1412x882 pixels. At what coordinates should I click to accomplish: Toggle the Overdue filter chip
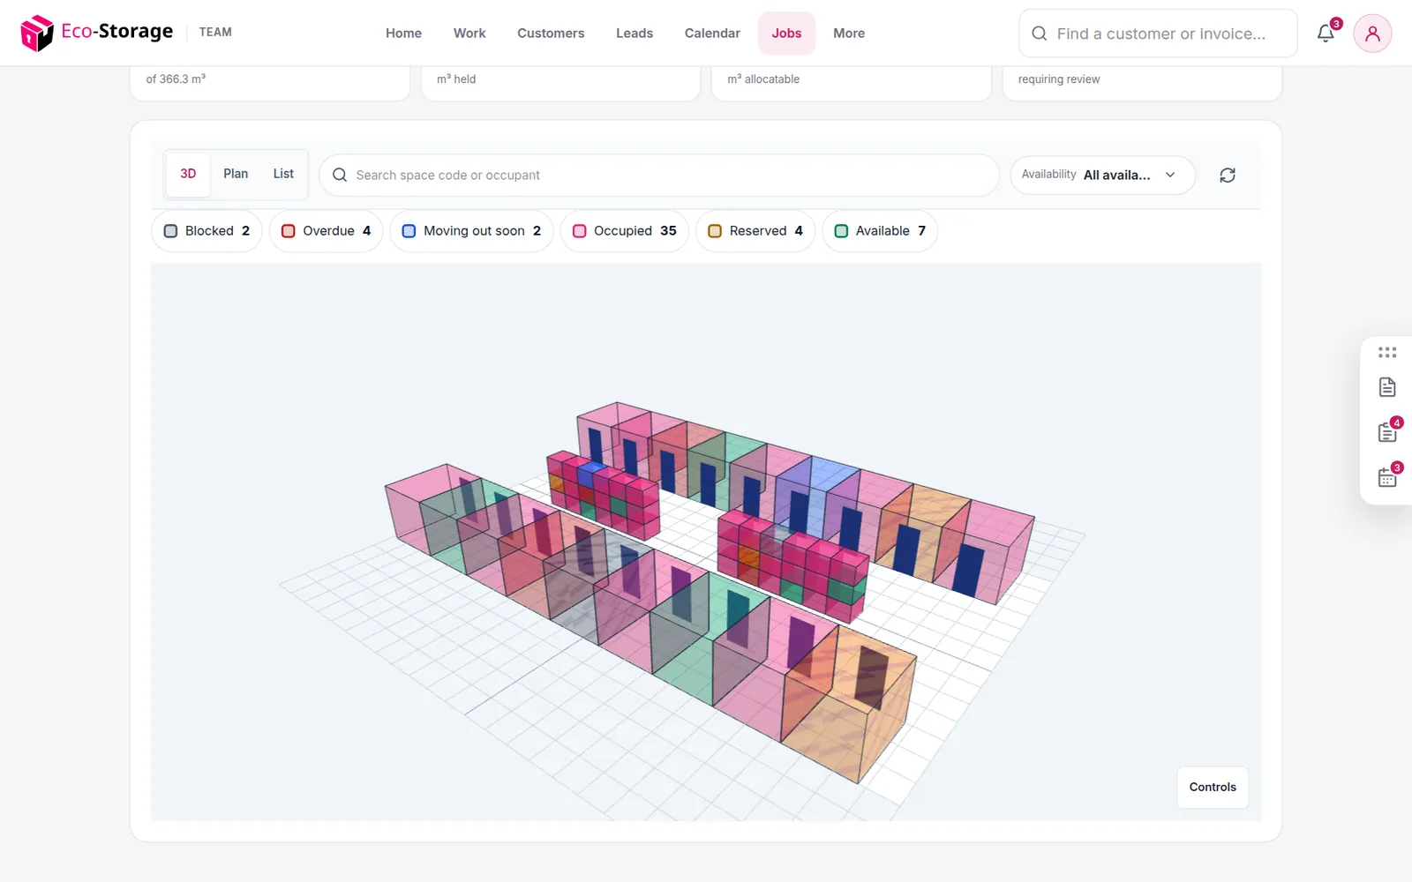(x=326, y=231)
